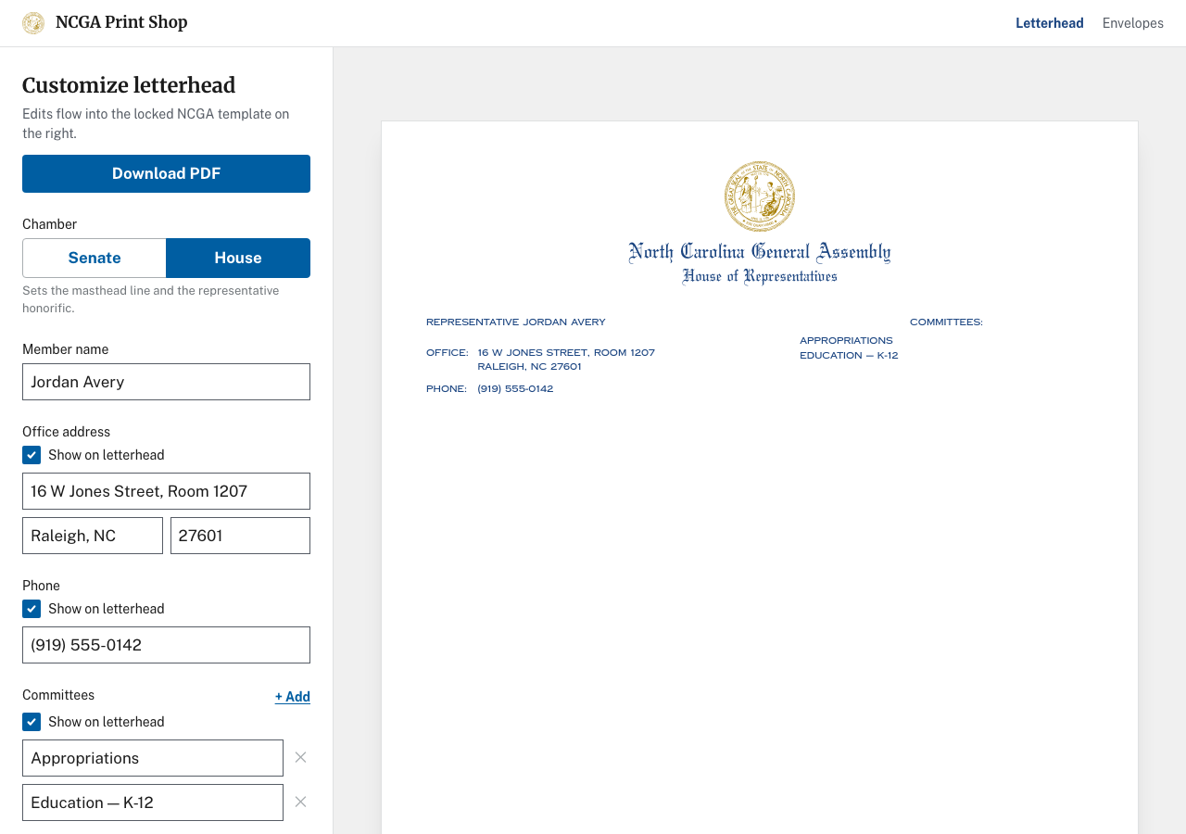Click the Edits flow into template description

point(156,123)
